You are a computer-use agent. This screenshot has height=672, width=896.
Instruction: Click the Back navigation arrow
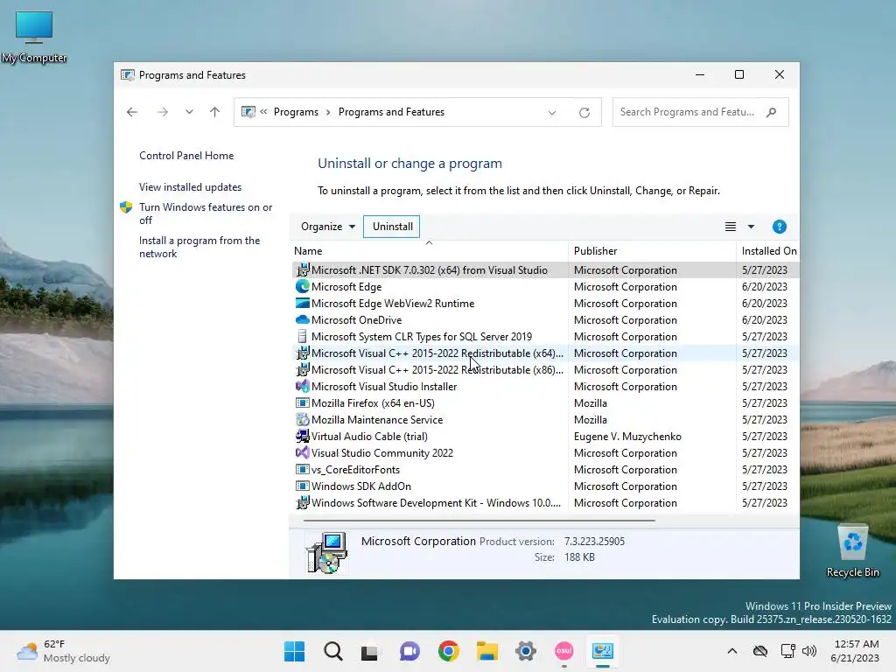(132, 112)
